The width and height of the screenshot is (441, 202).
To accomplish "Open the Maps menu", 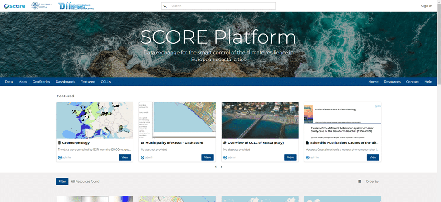I will 23,82.
